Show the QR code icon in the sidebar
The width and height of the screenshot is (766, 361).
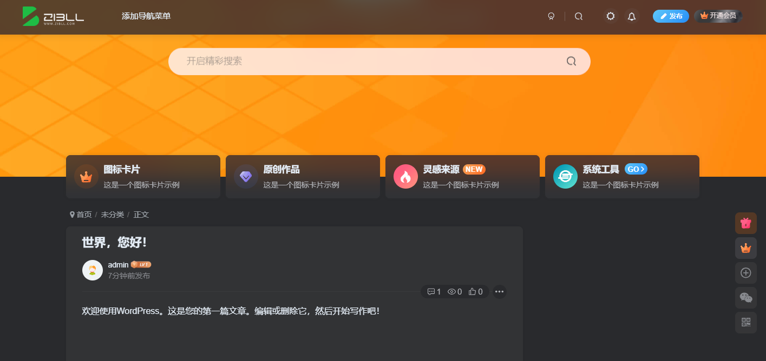point(745,323)
